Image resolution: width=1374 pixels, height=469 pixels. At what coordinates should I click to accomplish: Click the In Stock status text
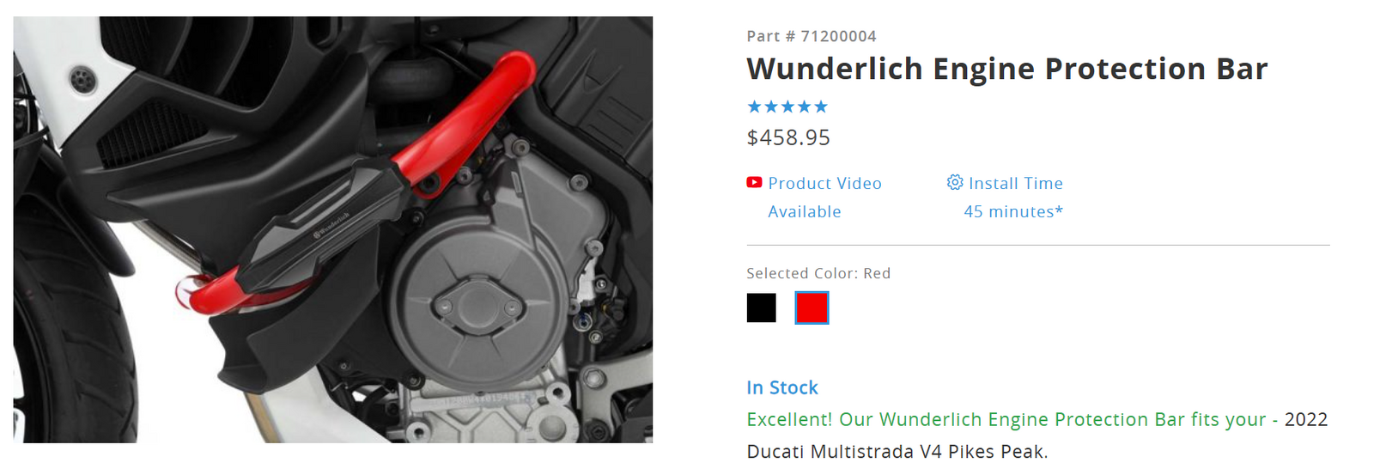point(782,387)
